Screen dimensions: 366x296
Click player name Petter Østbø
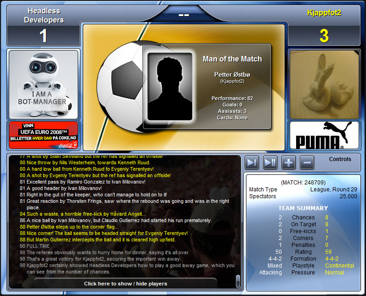tap(232, 74)
